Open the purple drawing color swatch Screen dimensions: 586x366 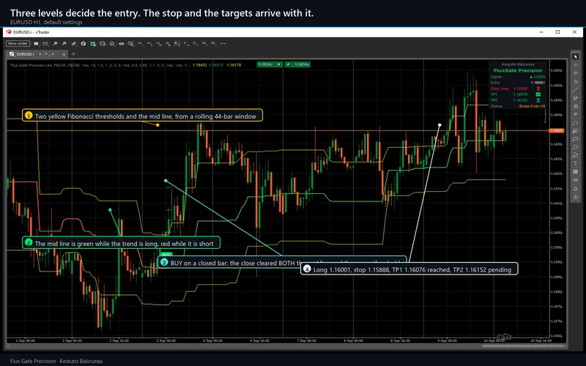click(x=576, y=171)
